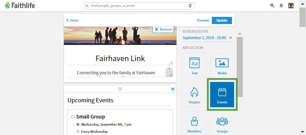Remove the Upcoming Events section
306x135 pixels.
coord(173,89)
